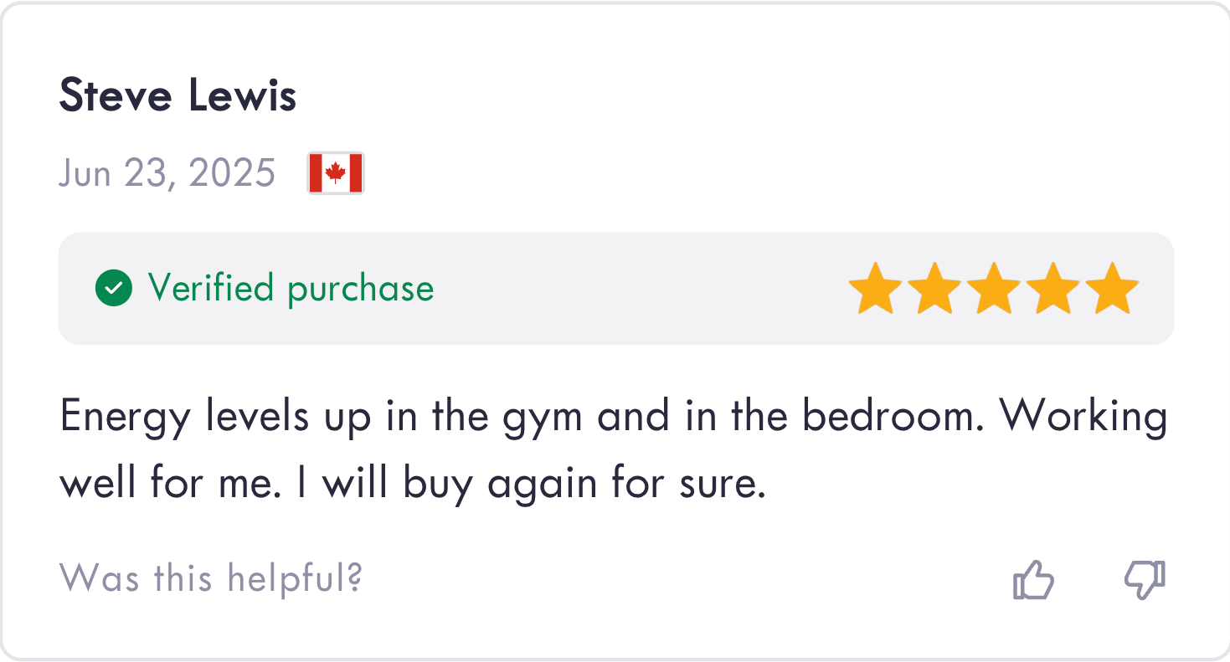Viewport: 1230px width, 662px height.
Task: Select the fifth rating star
Action: point(1112,289)
